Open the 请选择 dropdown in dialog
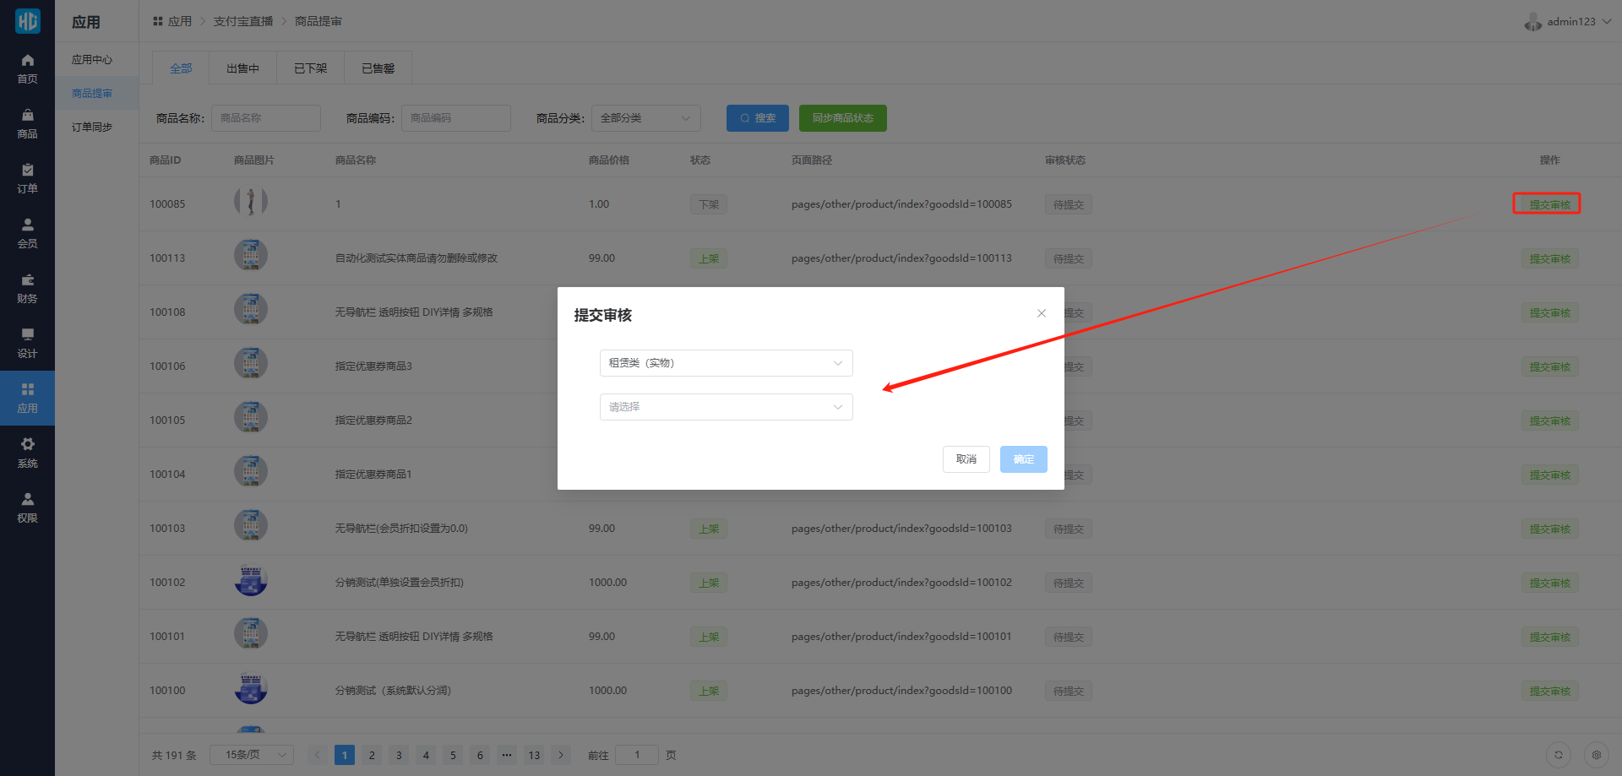Viewport: 1622px width, 776px height. pyautogui.click(x=726, y=407)
